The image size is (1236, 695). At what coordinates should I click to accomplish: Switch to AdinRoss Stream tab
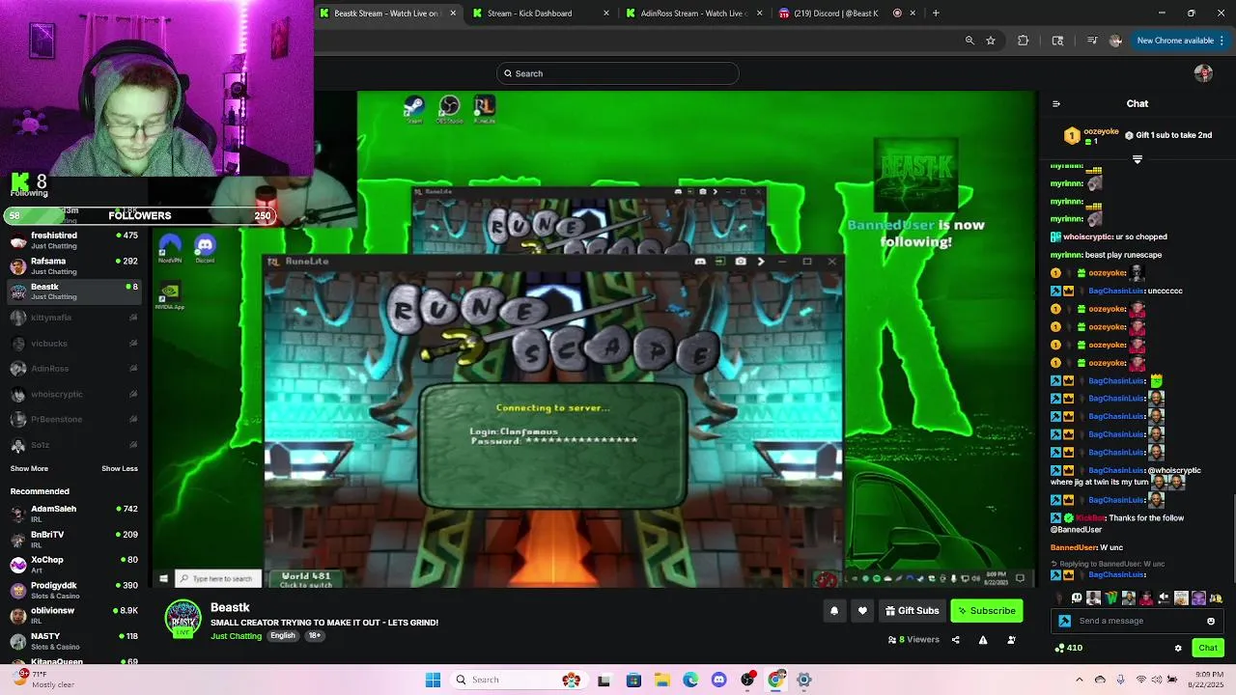694,13
